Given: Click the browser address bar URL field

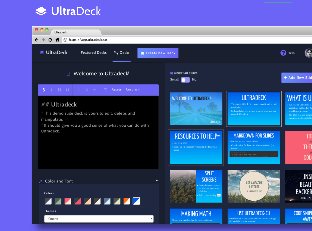Looking at the screenshot, I should click(187, 40).
